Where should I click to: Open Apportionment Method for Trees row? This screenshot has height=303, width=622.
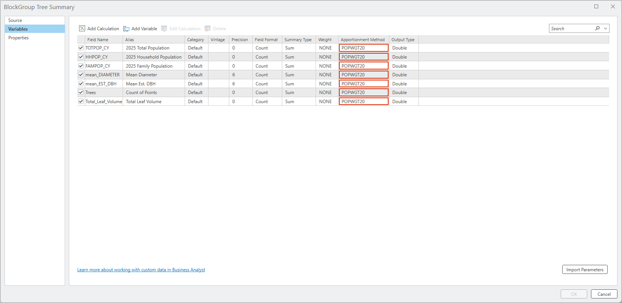[363, 93]
